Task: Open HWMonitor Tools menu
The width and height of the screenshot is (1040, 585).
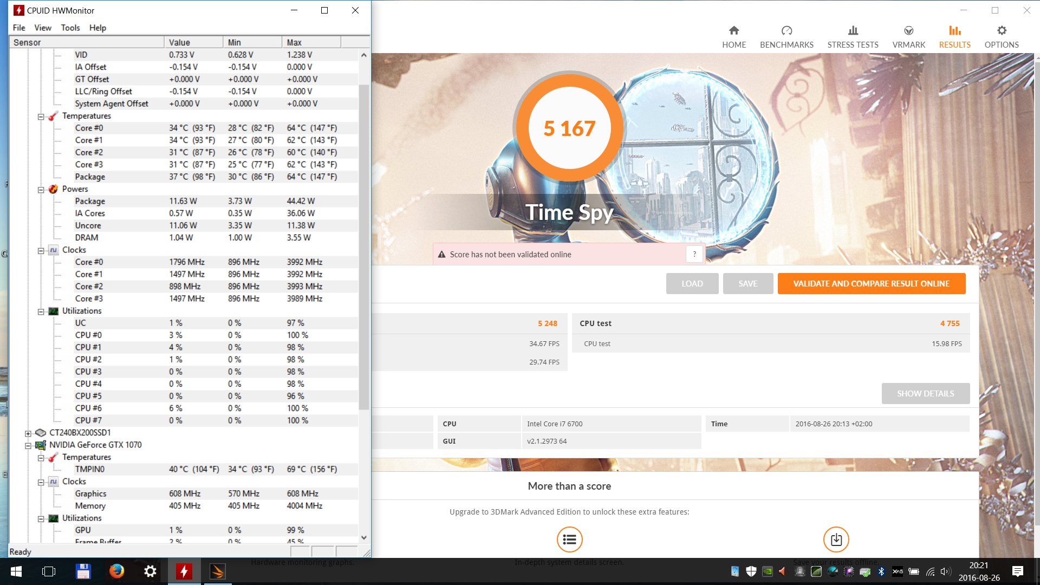Action: (70, 28)
